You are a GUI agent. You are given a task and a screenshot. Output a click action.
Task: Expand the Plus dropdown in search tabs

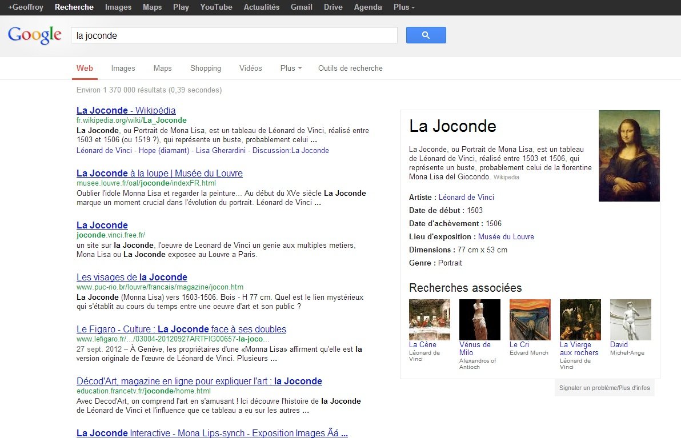(291, 68)
